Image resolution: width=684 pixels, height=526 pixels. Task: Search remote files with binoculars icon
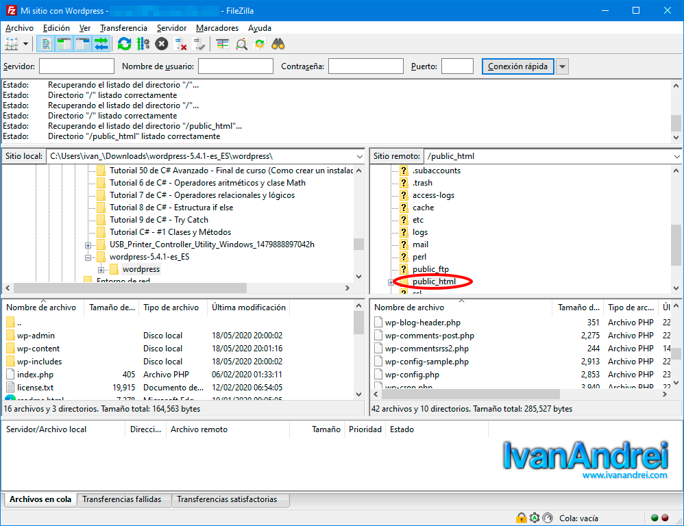278,44
